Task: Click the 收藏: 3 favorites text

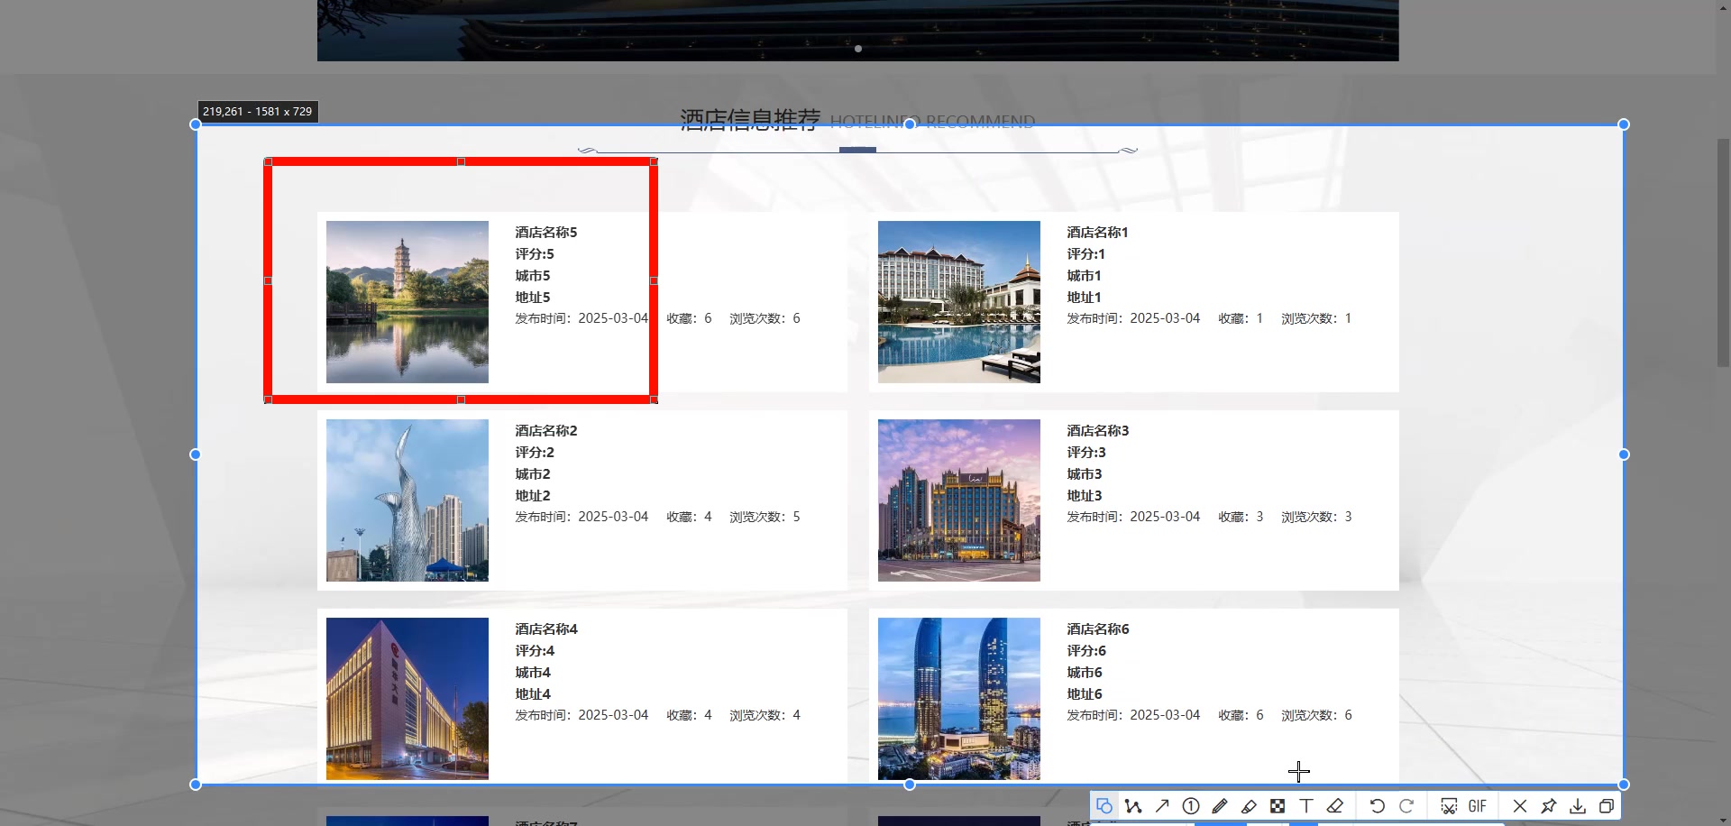Action: [1241, 517]
